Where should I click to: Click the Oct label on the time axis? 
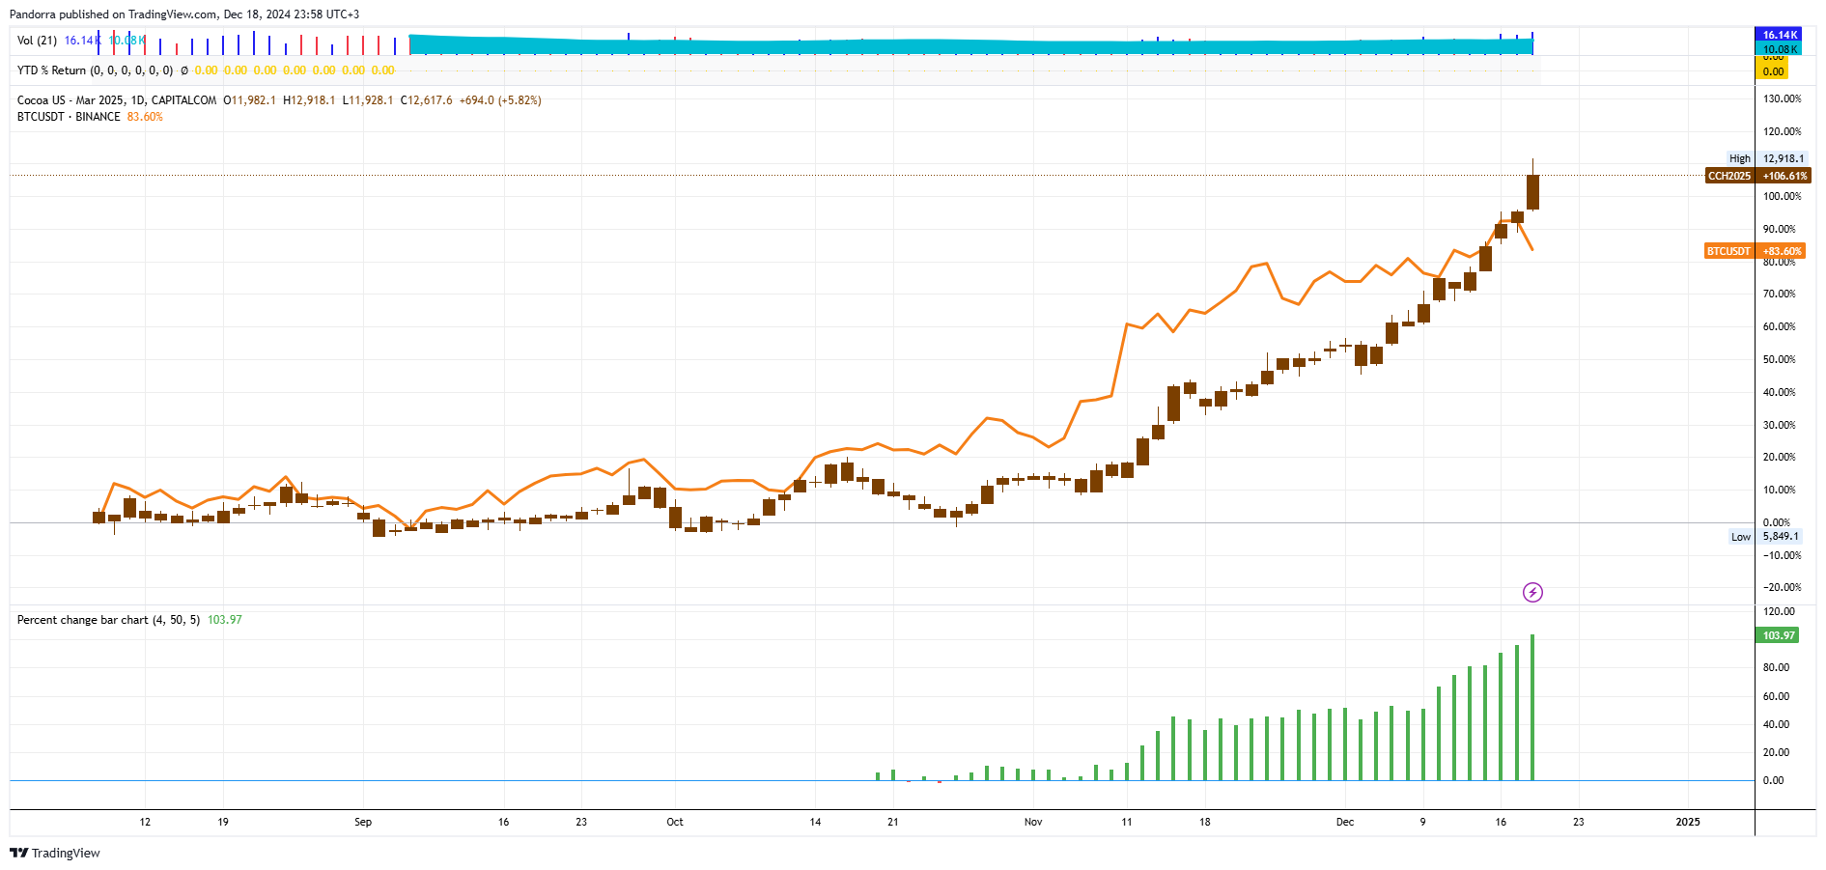675,823
